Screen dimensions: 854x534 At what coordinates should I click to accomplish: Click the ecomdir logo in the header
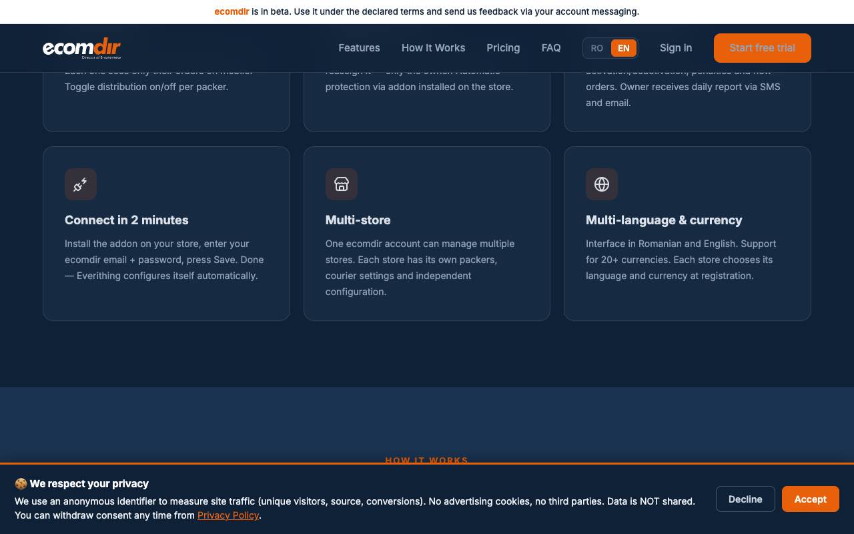tap(81, 48)
